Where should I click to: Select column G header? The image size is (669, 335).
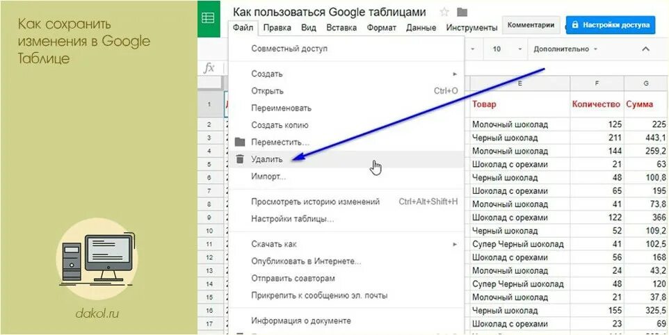646,83
